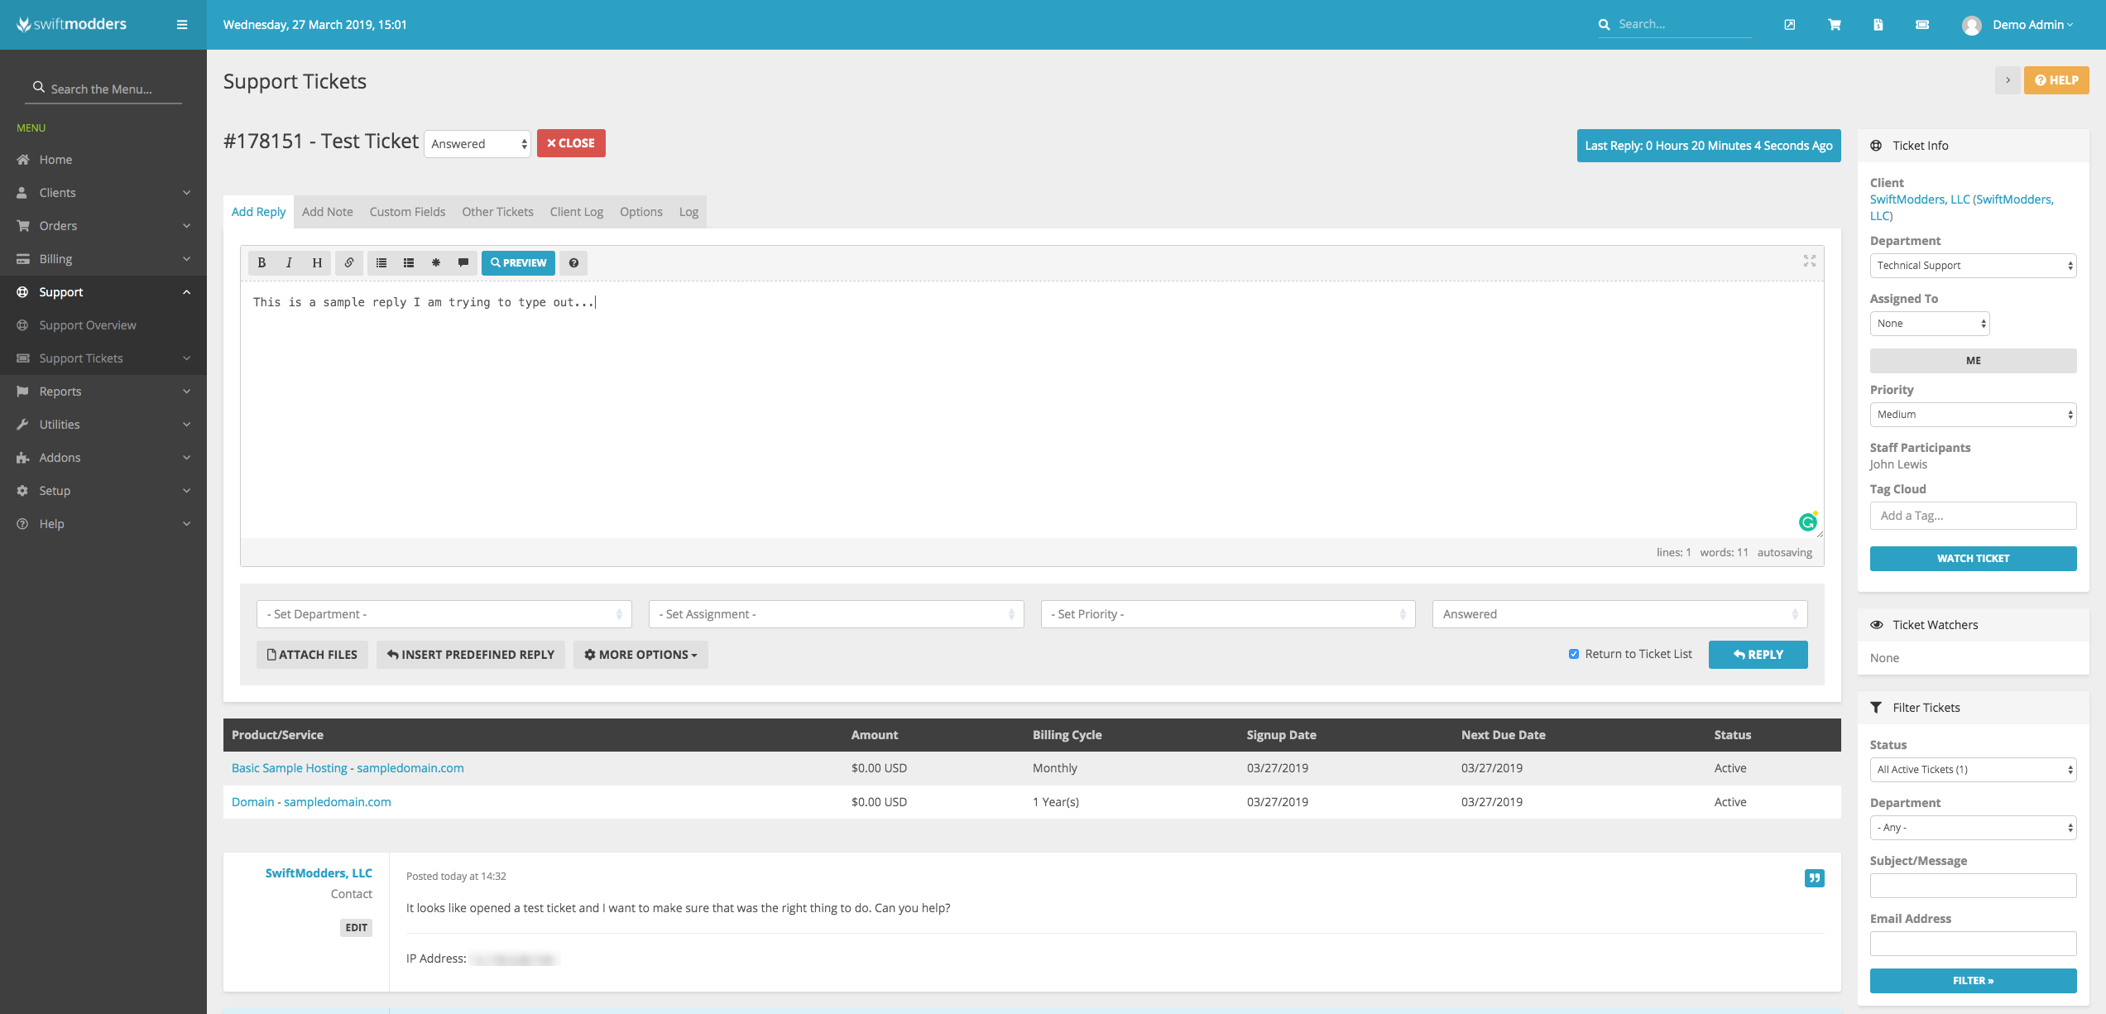This screenshot has height=1014, width=2106.
Task: Toggle bold formatting in reply editor
Action: point(261,262)
